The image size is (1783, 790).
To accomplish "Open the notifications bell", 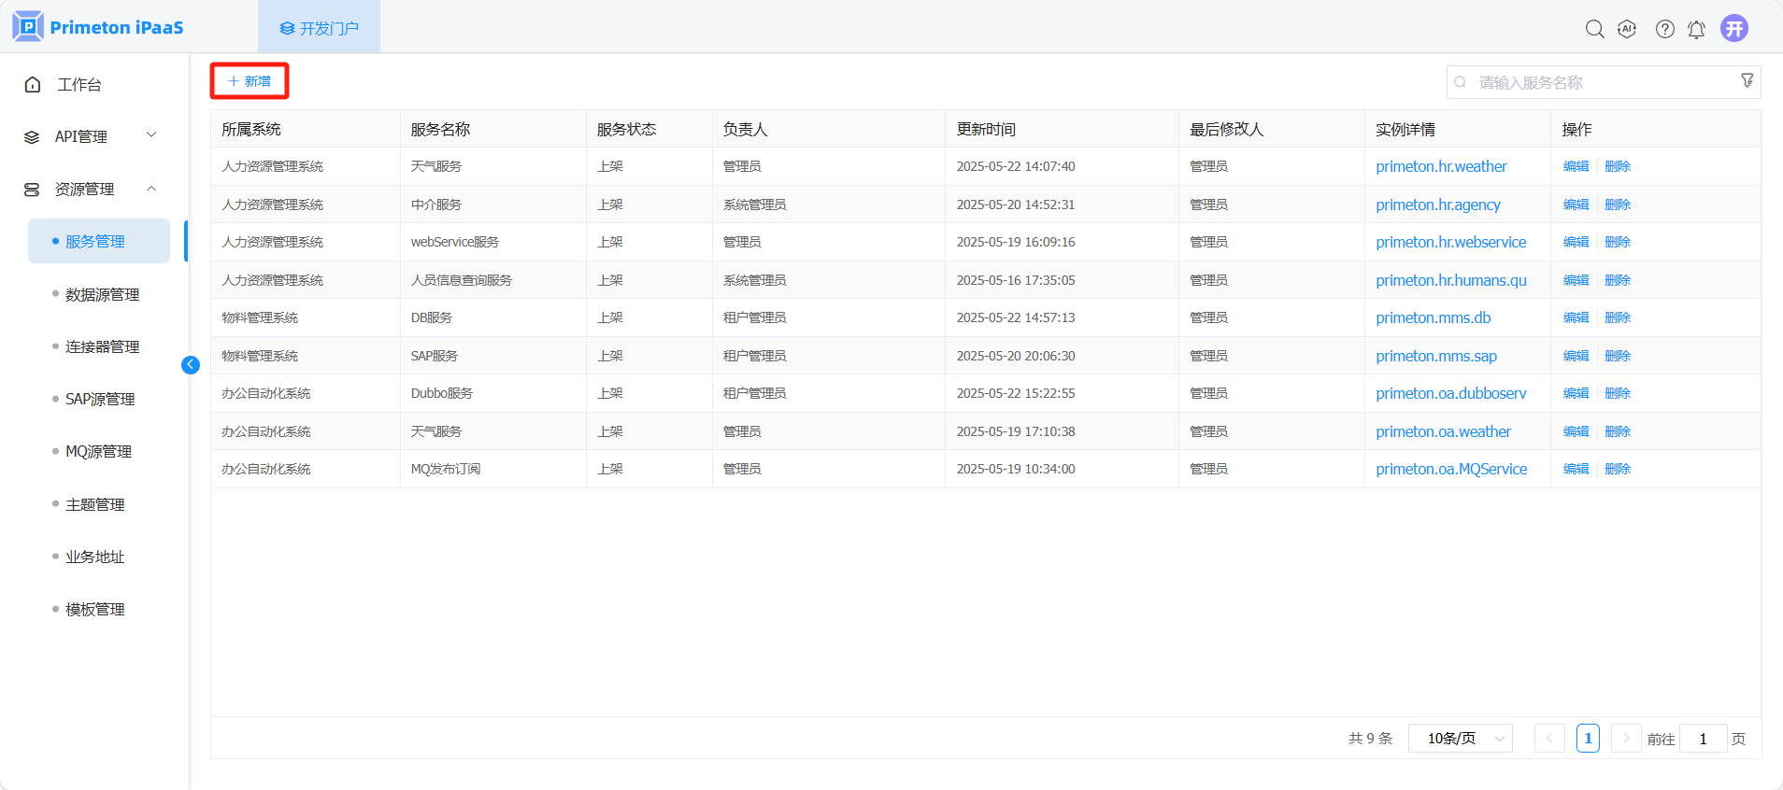I will coord(1696,29).
